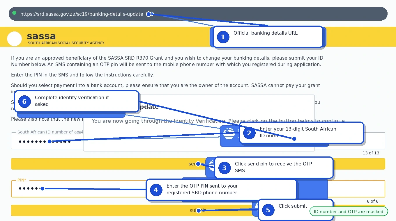Click the round SASSA logo
Screen dimensions: 396x221
(14, 39)
